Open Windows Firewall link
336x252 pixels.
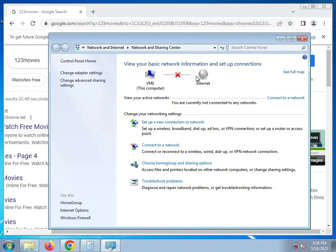pos(75,218)
